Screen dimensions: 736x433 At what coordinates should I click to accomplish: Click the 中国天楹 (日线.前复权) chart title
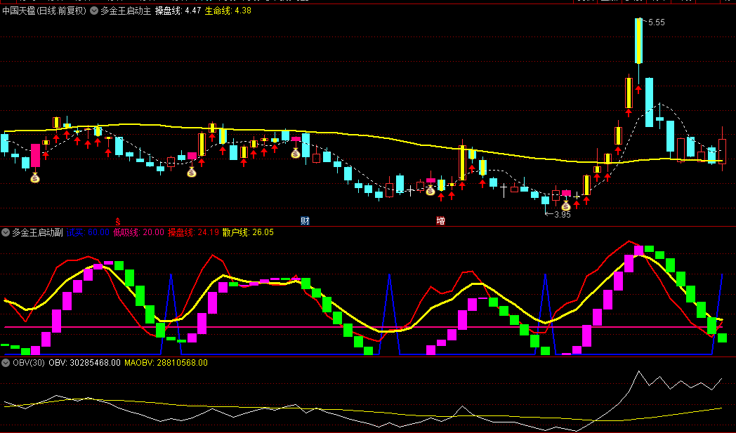44,11
